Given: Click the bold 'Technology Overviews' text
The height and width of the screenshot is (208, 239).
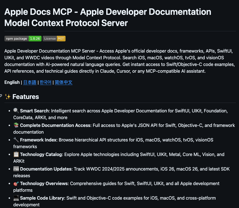Looking at the screenshot, I should (x=44, y=183).
